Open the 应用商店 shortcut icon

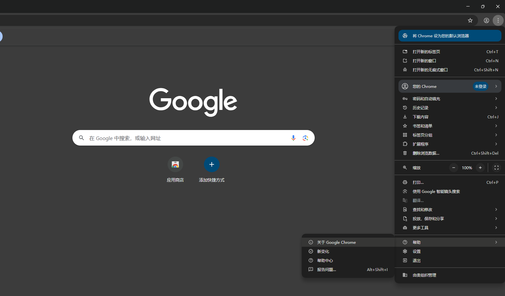tap(175, 164)
